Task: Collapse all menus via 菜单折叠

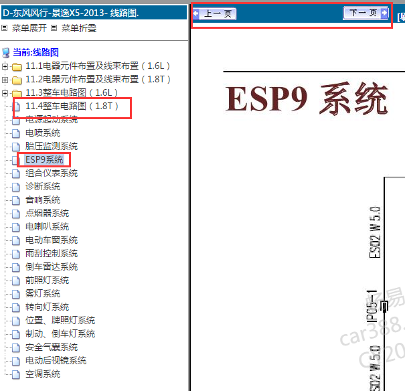Action: coord(79,28)
